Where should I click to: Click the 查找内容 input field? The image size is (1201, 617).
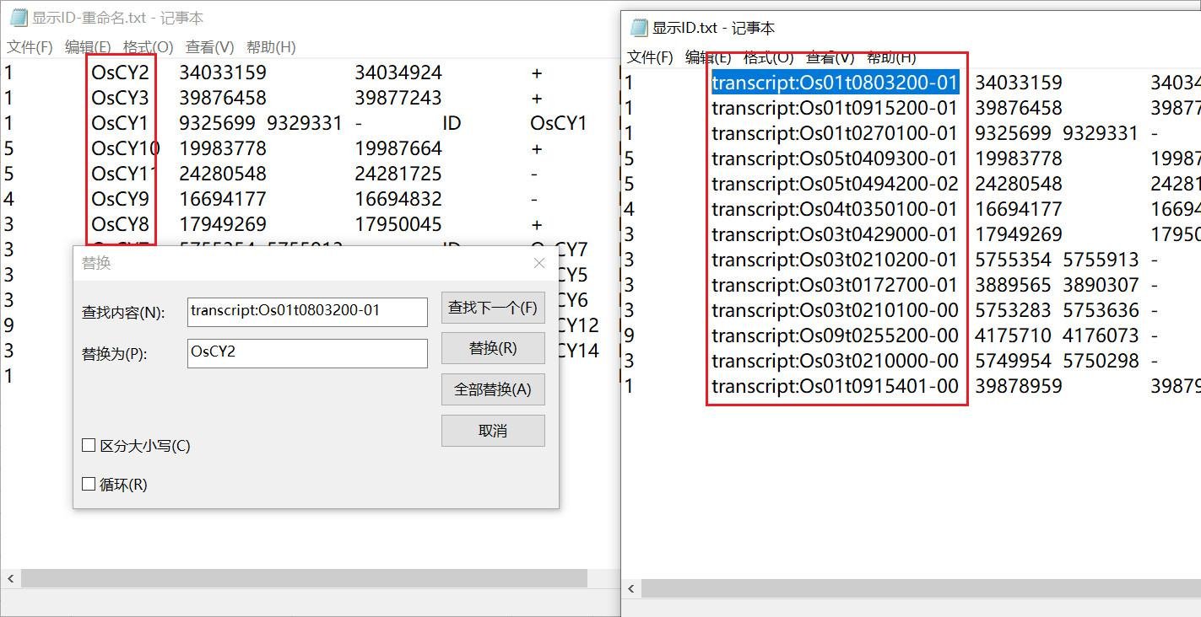pyautogui.click(x=307, y=311)
